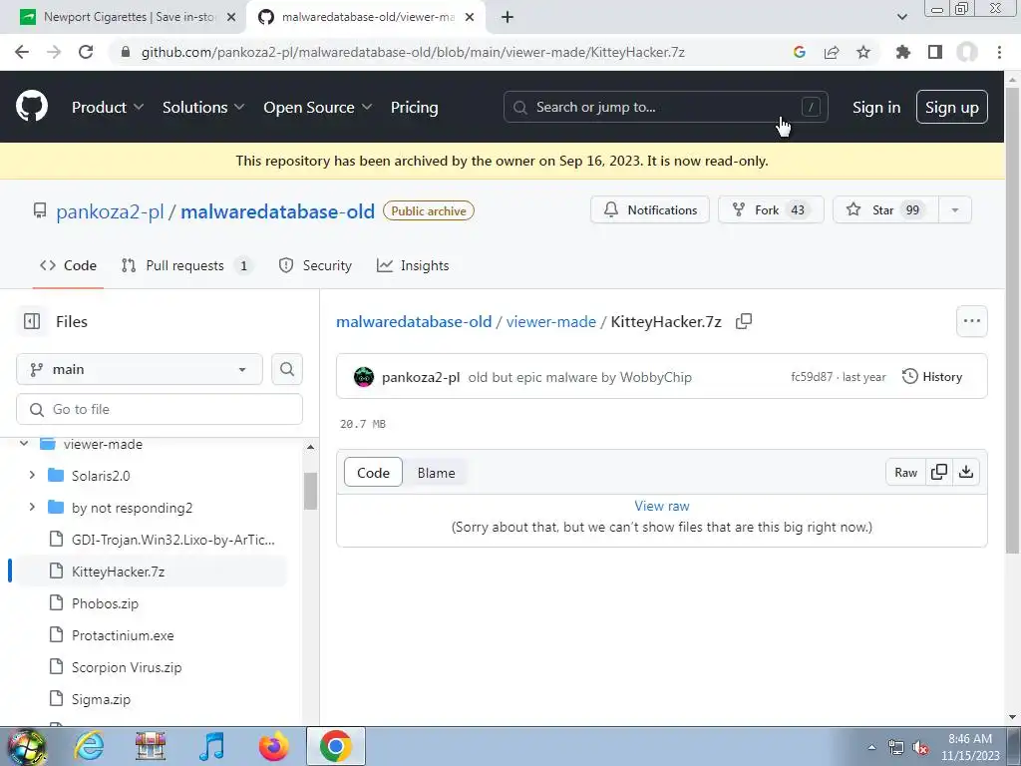
Task: Click the View raw link
Action: (662, 506)
